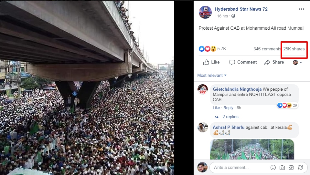This screenshot has height=175, width=310.
Task: Open the GIF picker in comment box
Action: coord(291,168)
